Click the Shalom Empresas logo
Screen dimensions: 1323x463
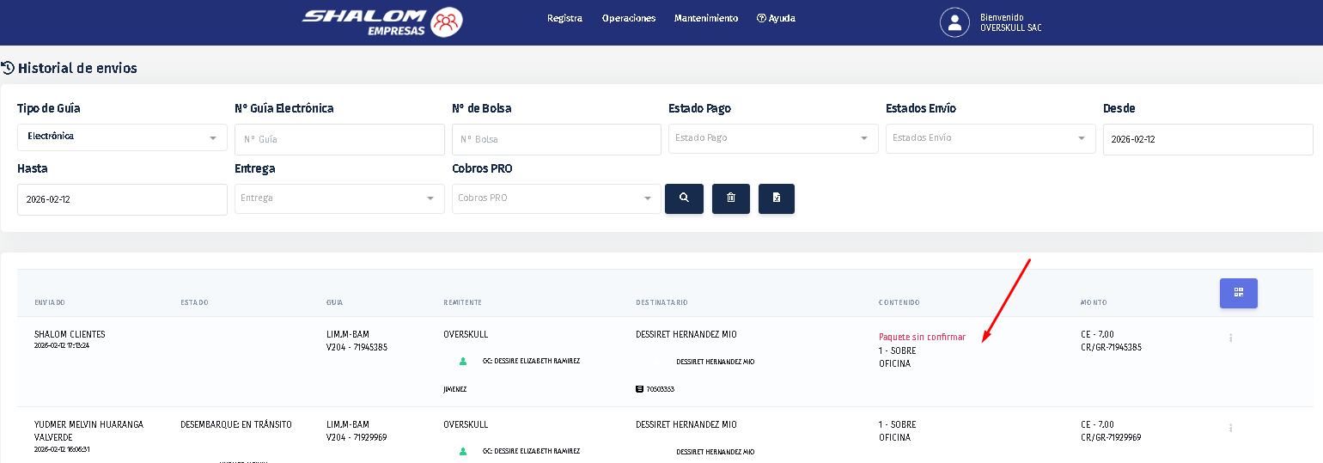(382, 22)
